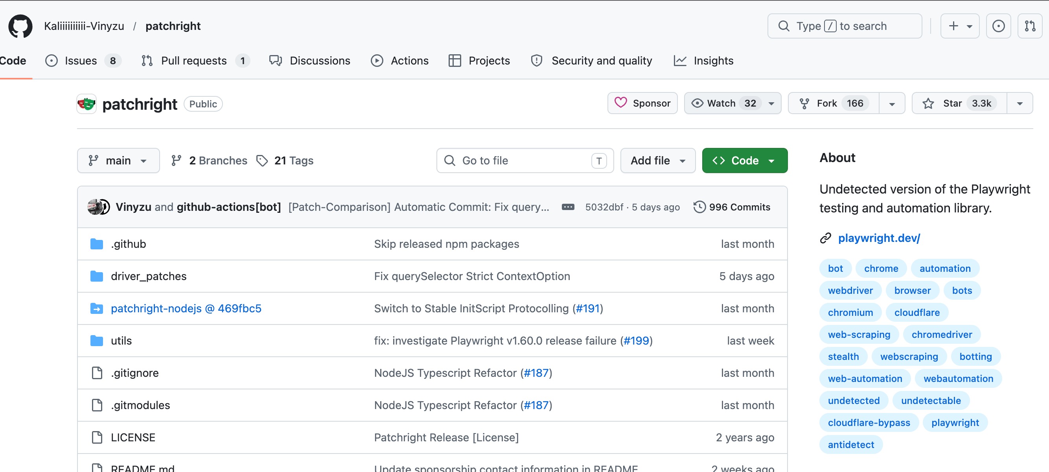The image size is (1049, 472).
Task: Open the issues shortcut icon in the header
Action: coord(998,26)
